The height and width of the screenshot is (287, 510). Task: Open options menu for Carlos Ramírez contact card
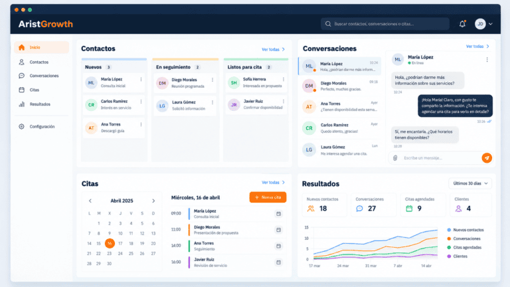(141, 102)
